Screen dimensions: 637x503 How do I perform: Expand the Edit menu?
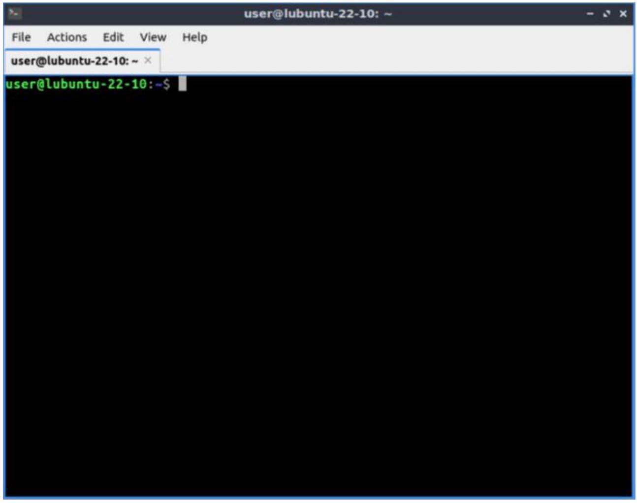click(113, 37)
